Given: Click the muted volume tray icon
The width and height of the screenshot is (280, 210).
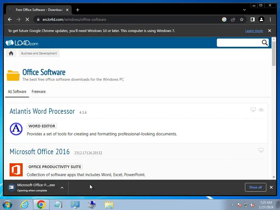Looking at the screenshot, I should [x=252, y=205].
